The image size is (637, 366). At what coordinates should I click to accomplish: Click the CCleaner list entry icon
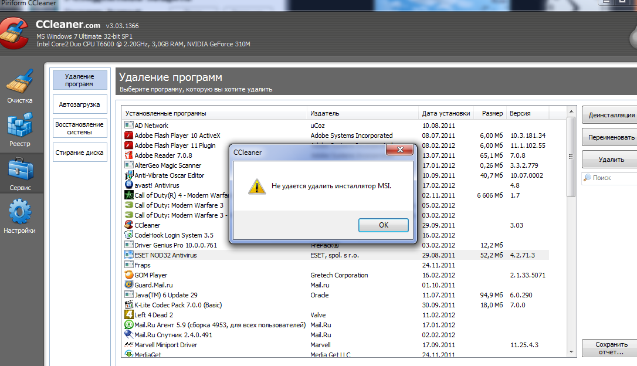coord(129,225)
